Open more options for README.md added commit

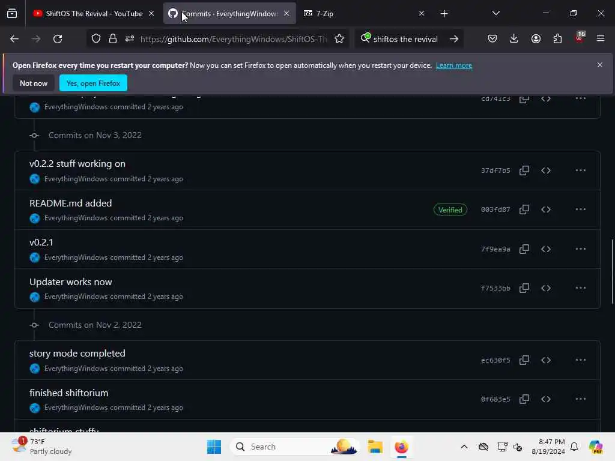point(581,209)
